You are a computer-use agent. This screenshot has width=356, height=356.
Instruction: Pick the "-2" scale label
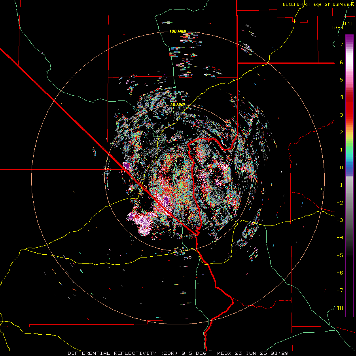340,203
